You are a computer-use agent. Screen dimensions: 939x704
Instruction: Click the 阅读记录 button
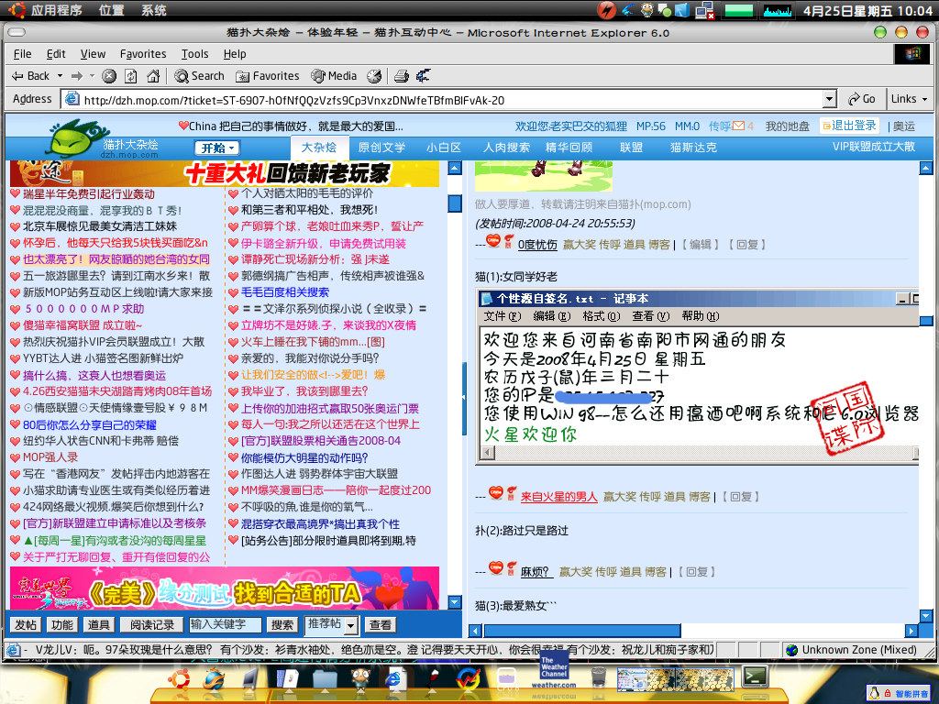pyautogui.click(x=152, y=625)
